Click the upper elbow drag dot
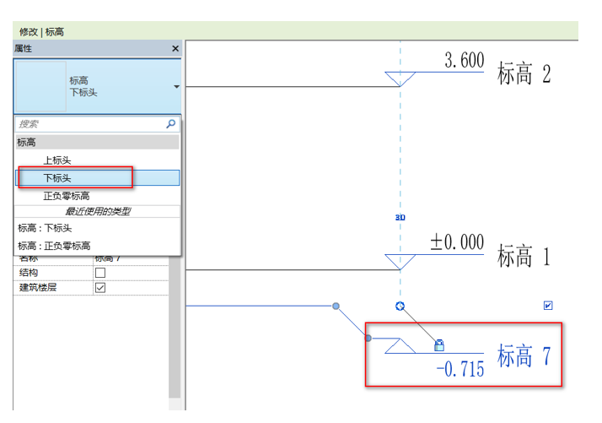Image resolution: width=602 pixels, height=423 pixels. tap(336, 306)
